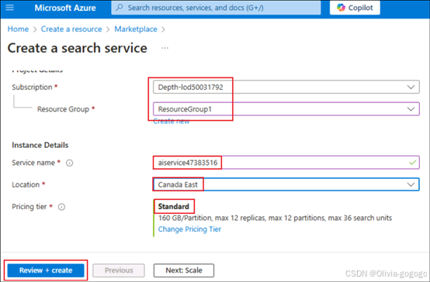Open the Location dropdown
This screenshot has height=282, width=430.
[x=286, y=184]
